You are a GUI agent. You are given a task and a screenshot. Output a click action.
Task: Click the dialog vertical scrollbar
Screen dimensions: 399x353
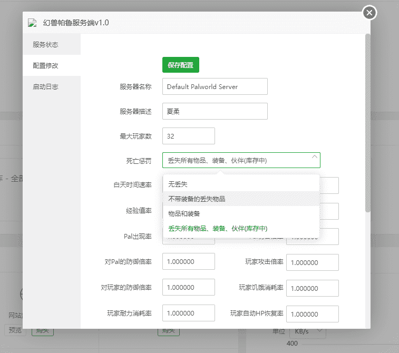pos(367,123)
